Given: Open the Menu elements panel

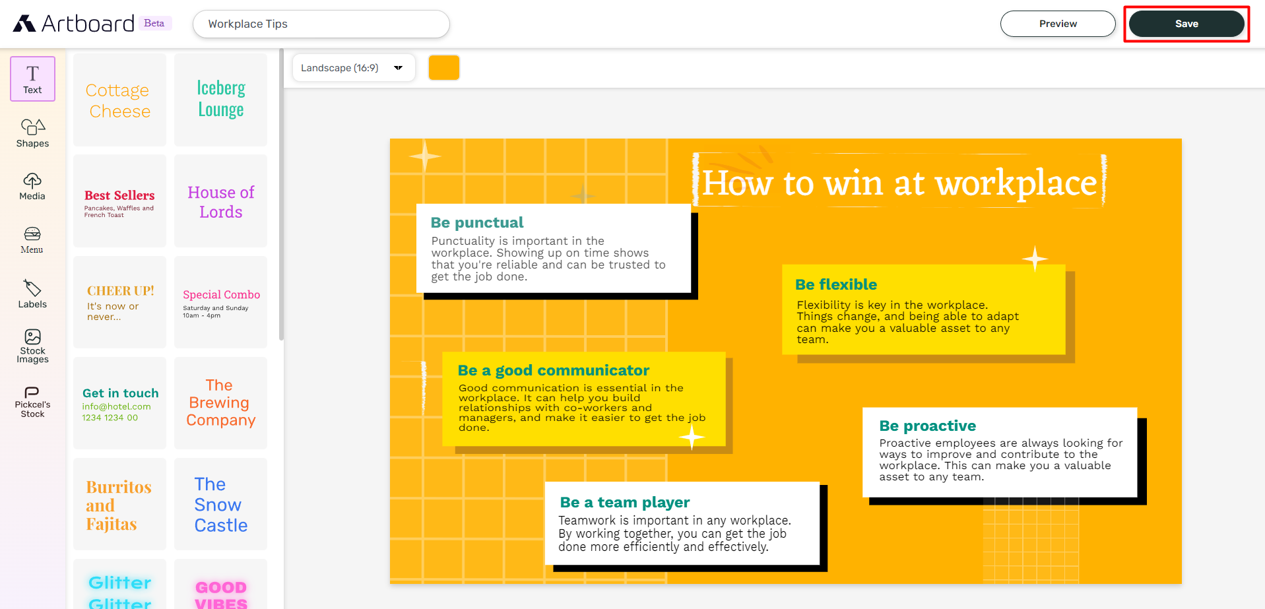Looking at the screenshot, I should (32, 240).
